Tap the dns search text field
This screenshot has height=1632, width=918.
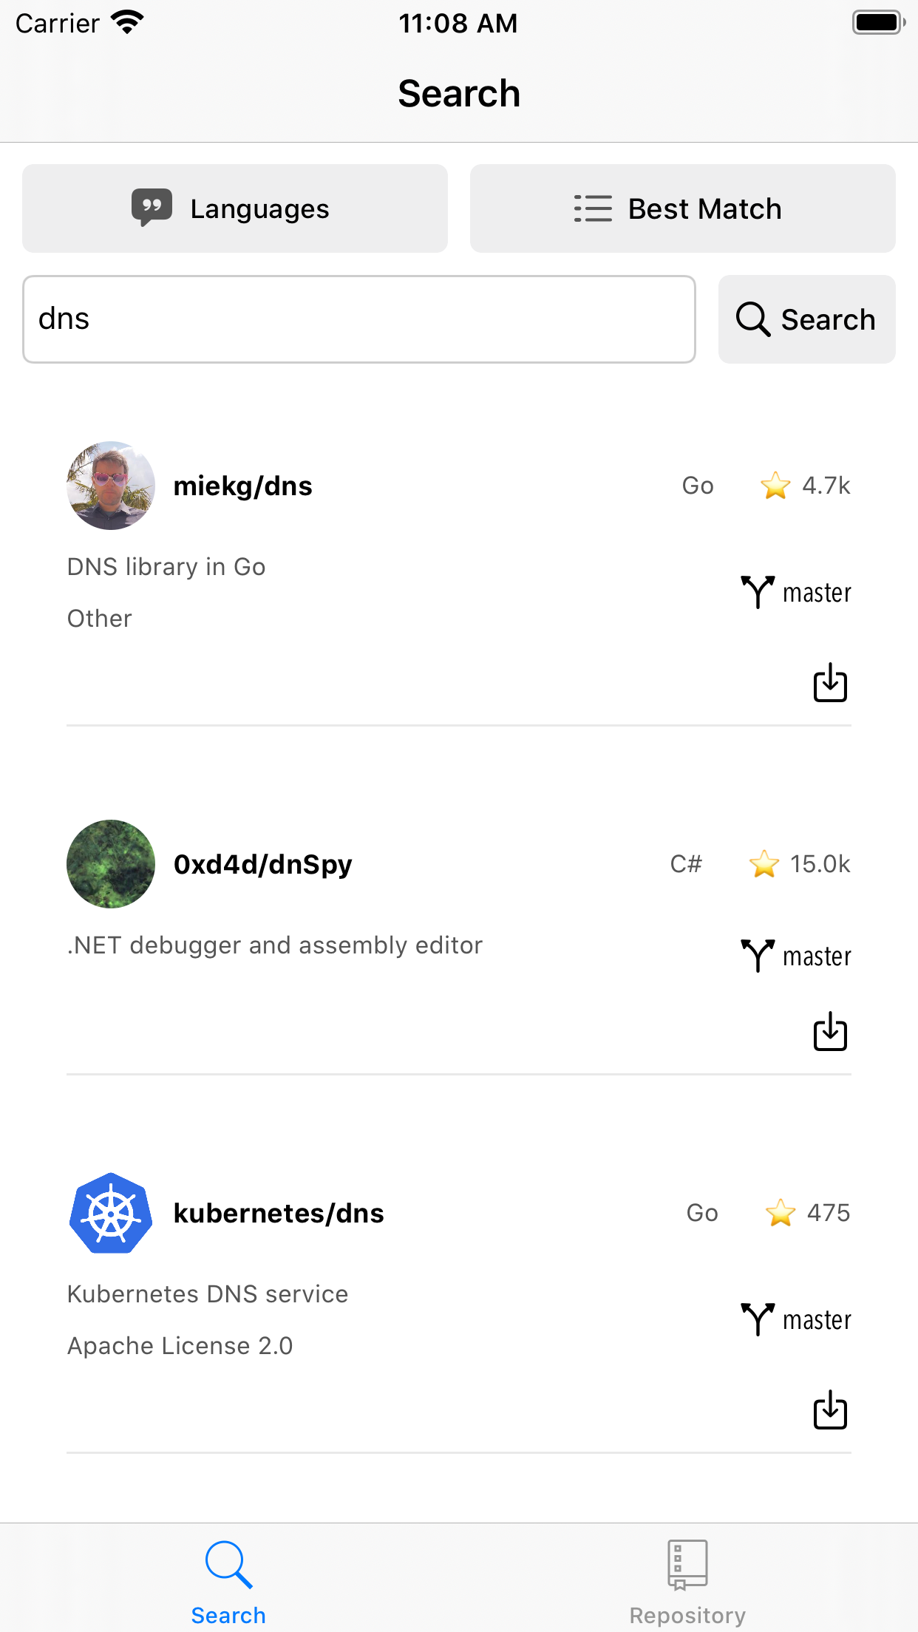[x=358, y=319]
